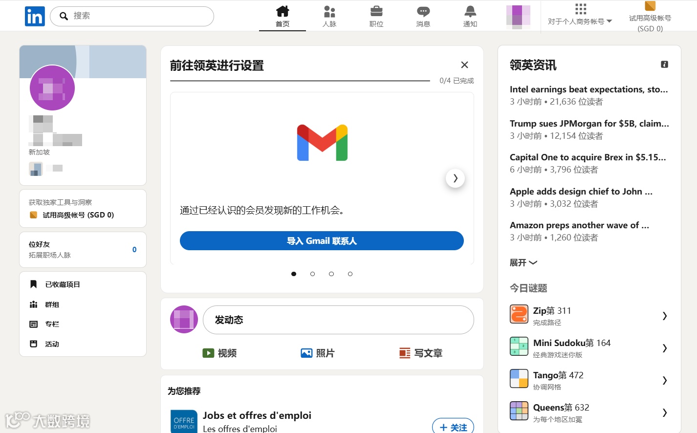697x433 pixels.
Task: Go to the 人脉 network tab
Action: point(329,16)
